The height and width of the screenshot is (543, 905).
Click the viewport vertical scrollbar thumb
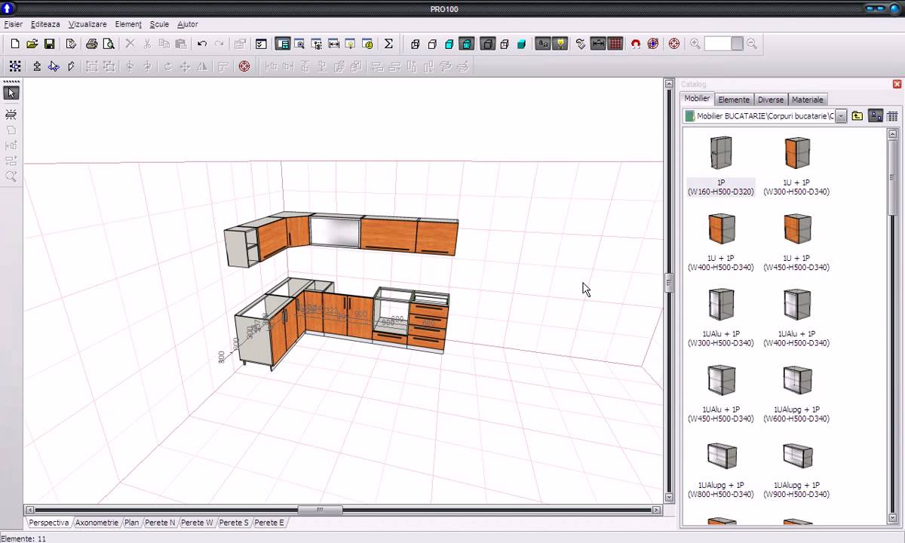click(668, 284)
